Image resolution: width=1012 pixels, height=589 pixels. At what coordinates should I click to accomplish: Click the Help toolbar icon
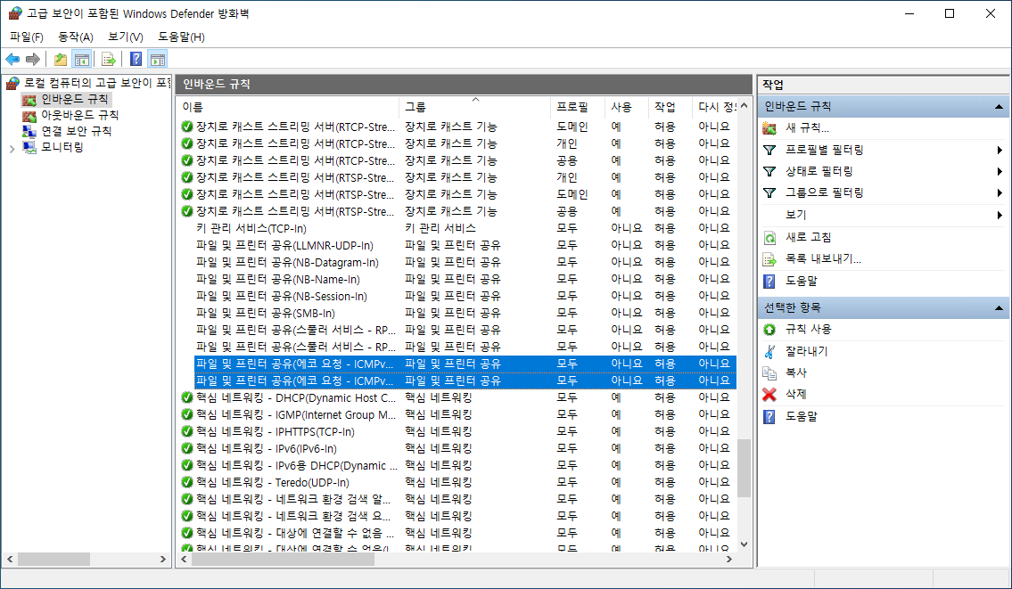click(x=136, y=60)
